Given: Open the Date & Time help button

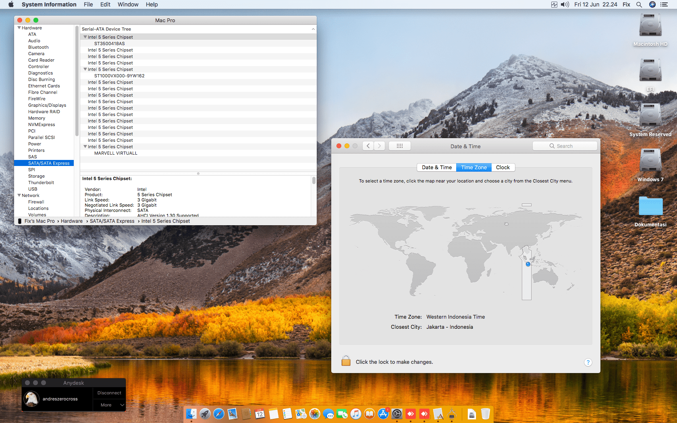Looking at the screenshot, I should [x=588, y=362].
